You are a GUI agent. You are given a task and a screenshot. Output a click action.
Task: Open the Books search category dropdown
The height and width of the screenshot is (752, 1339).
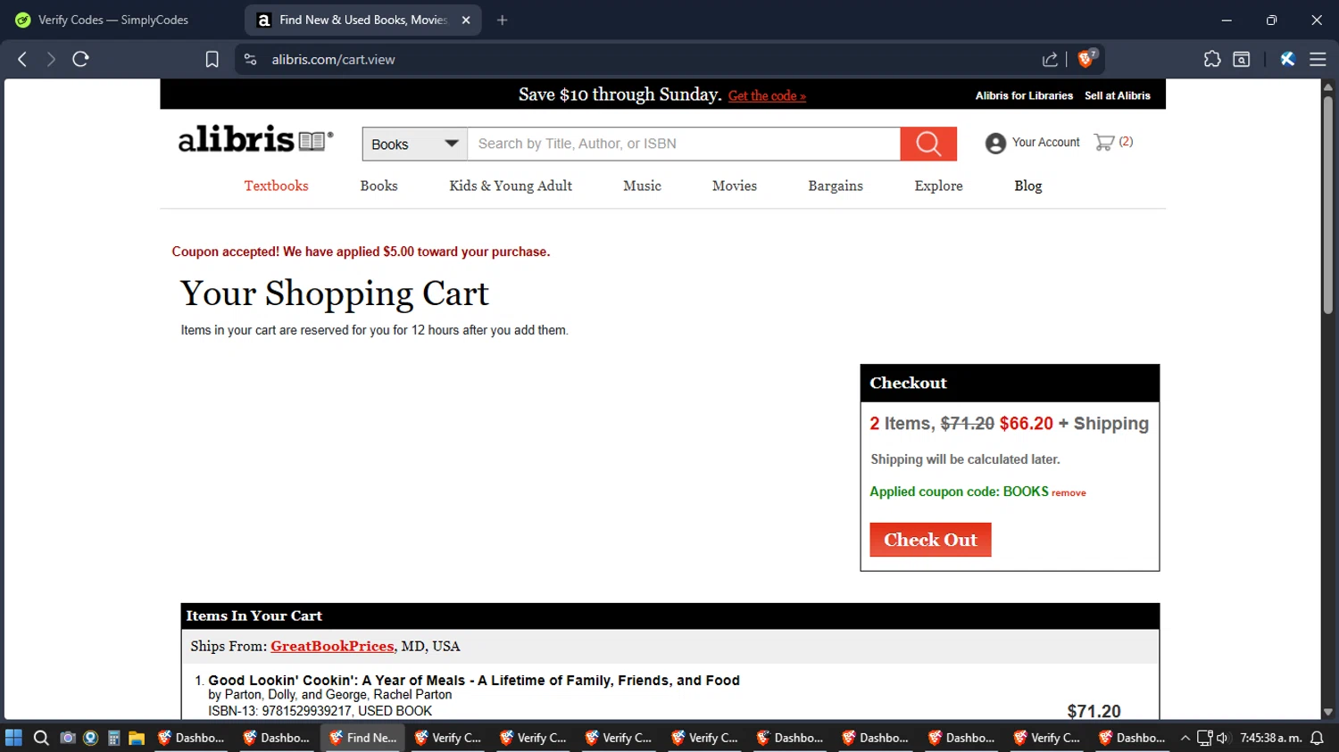point(415,144)
